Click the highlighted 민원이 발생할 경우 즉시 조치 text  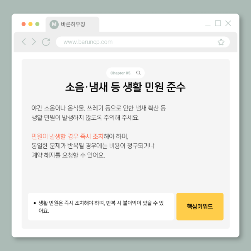click(x=68, y=136)
